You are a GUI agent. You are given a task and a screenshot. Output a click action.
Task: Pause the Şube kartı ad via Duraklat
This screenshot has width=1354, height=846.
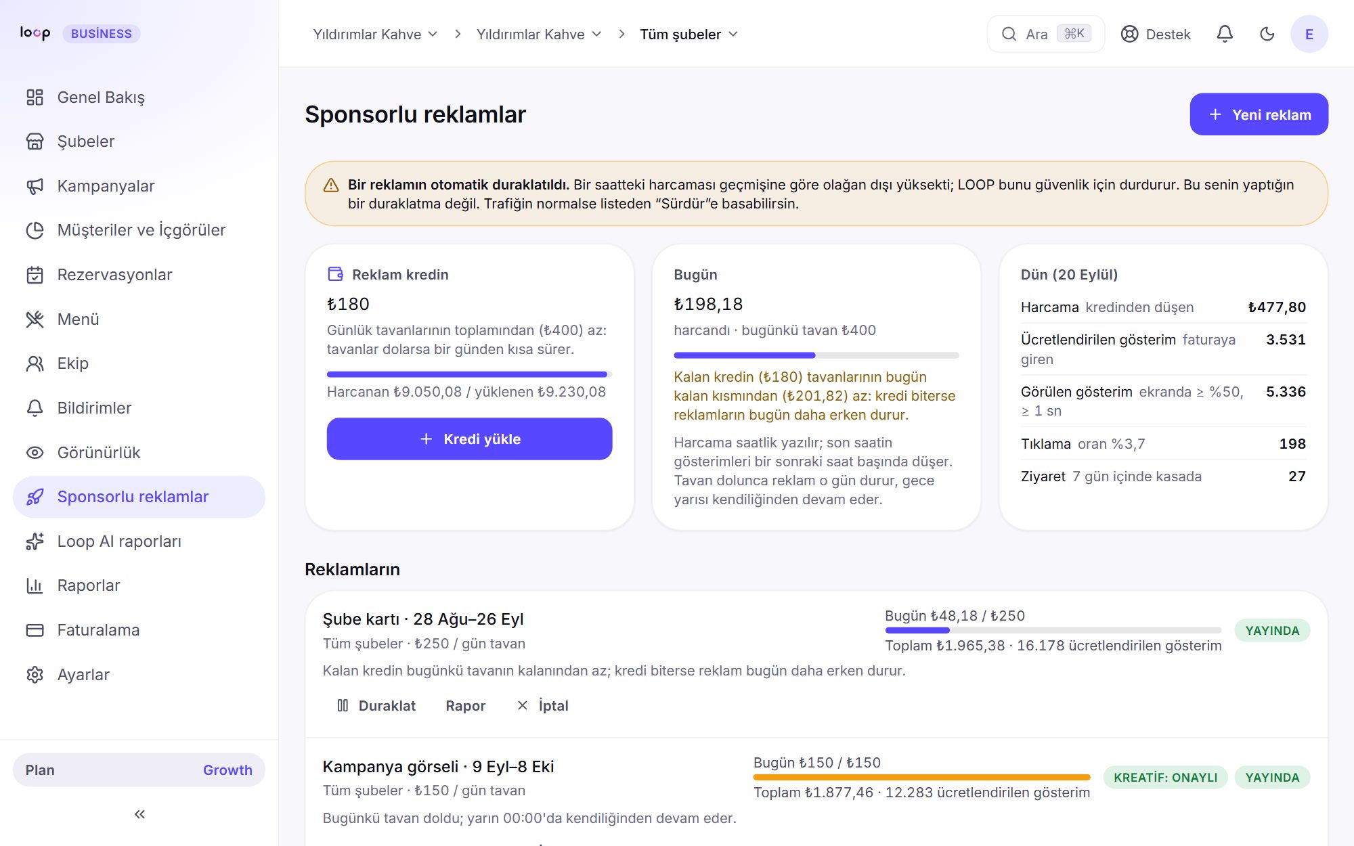pos(376,705)
